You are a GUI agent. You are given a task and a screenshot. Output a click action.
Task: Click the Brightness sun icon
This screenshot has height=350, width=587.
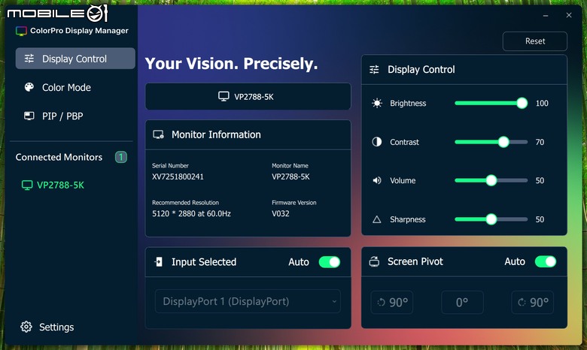(x=377, y=103)
